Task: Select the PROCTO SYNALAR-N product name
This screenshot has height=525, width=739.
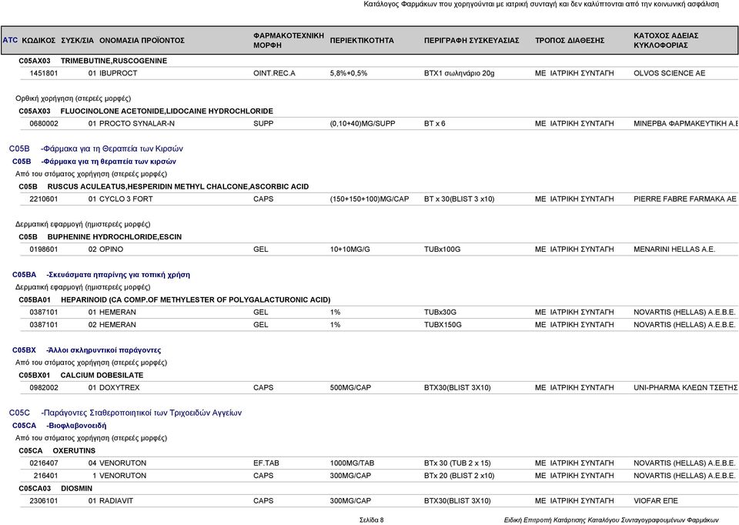Action: [x=137, y=123]
